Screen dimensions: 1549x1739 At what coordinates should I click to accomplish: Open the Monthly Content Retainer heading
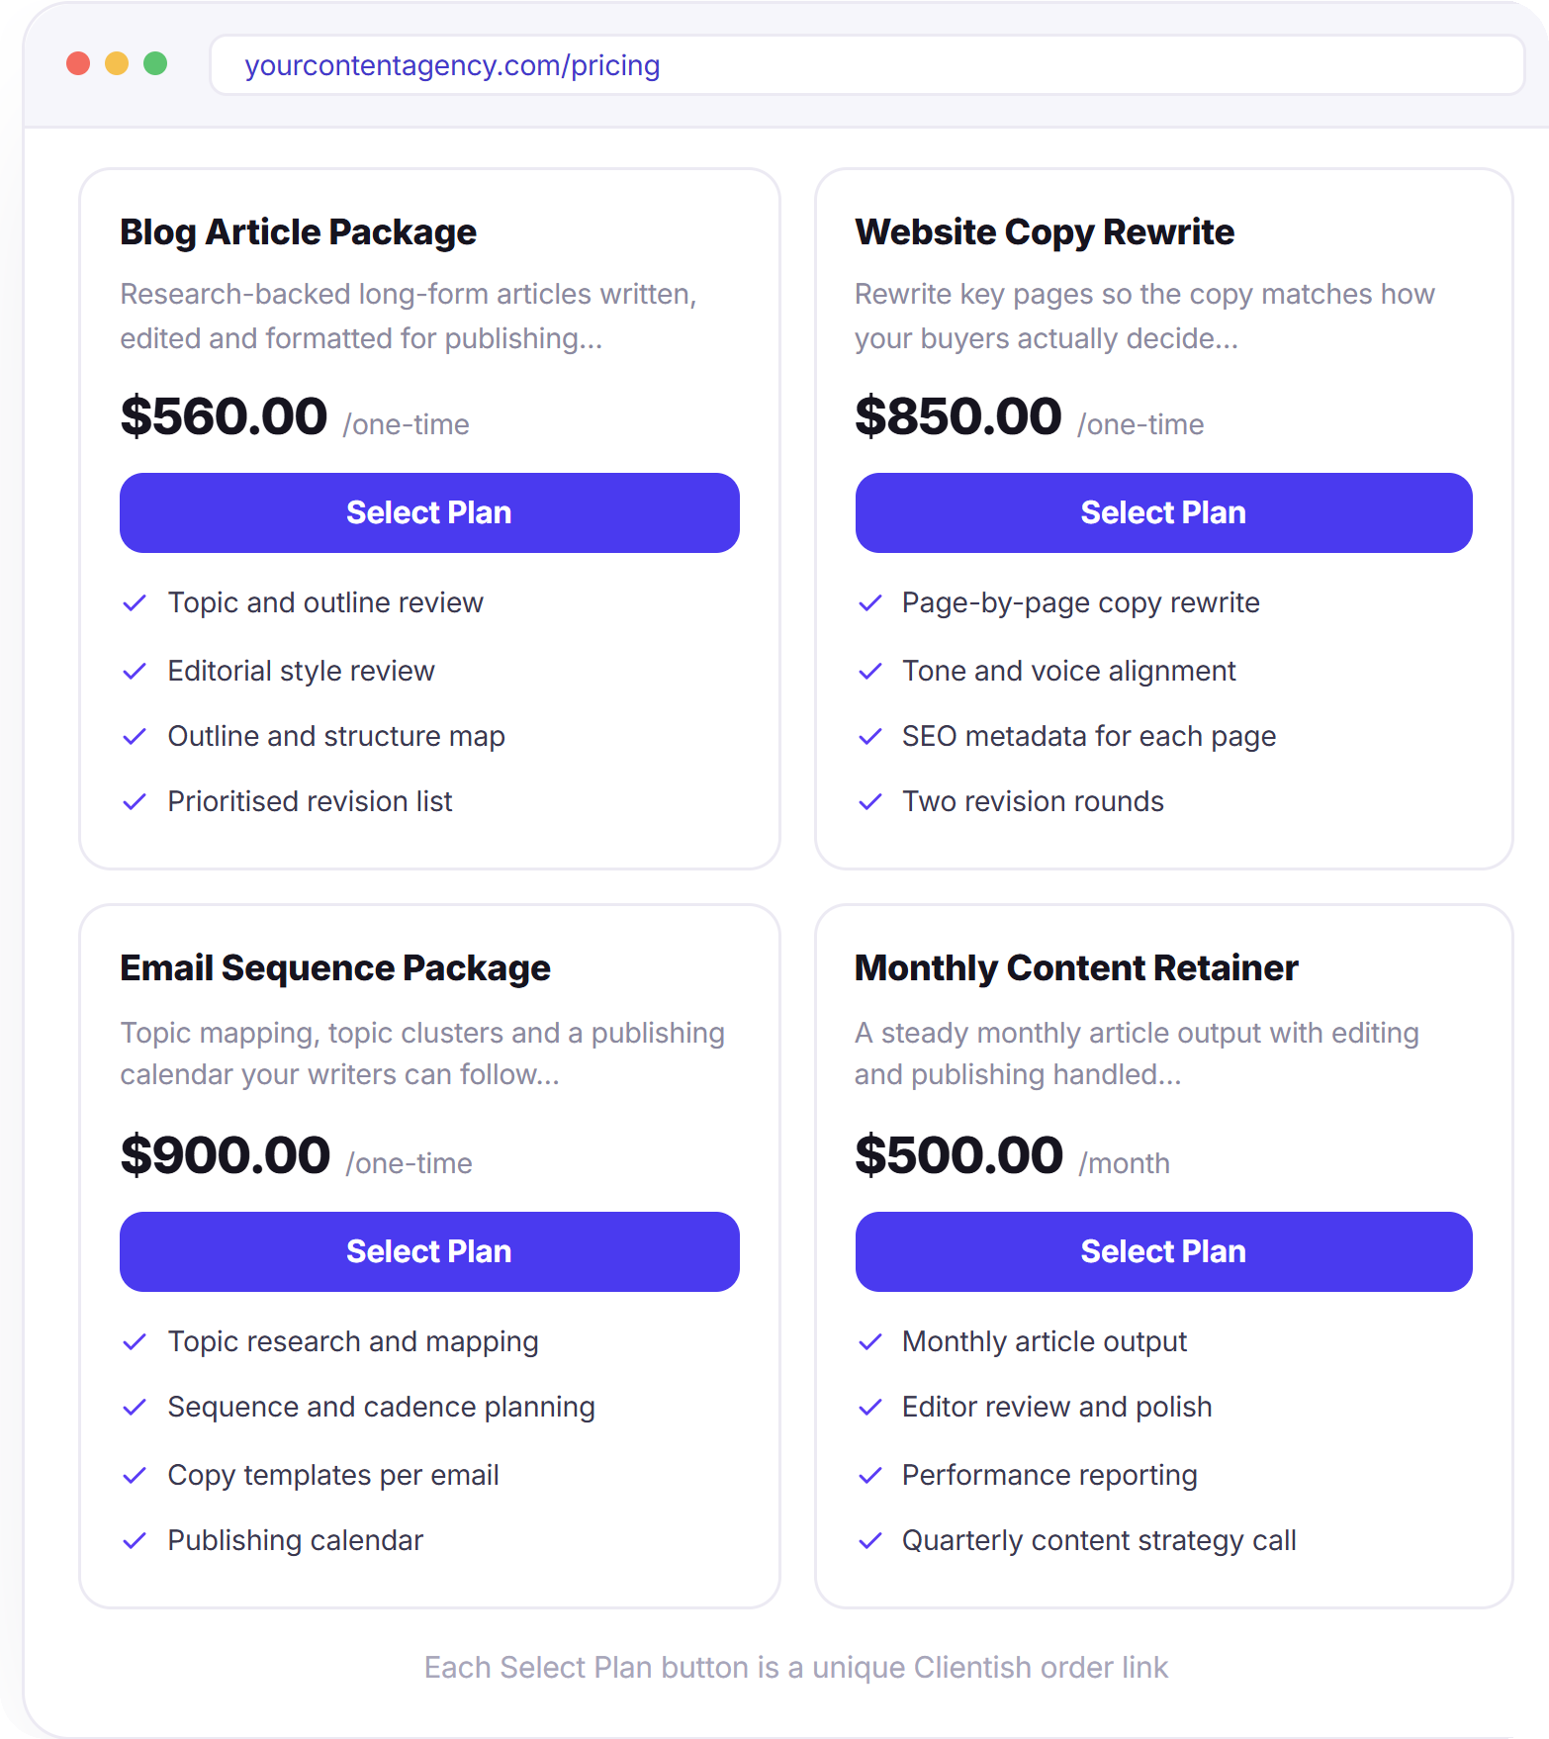(x=1076, y=968)
